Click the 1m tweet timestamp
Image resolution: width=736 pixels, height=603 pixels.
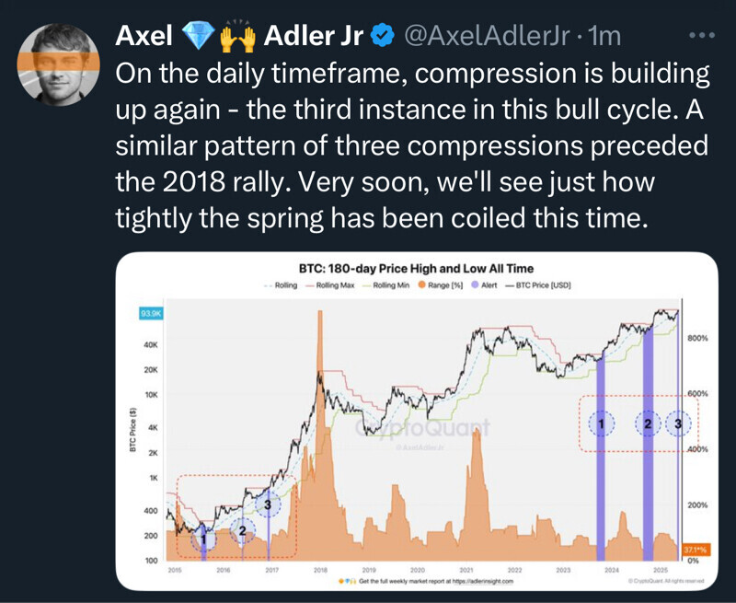click(604, 37)
